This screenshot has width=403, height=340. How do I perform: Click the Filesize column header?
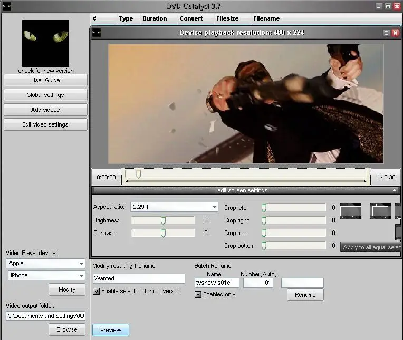[x=227, y=18]
